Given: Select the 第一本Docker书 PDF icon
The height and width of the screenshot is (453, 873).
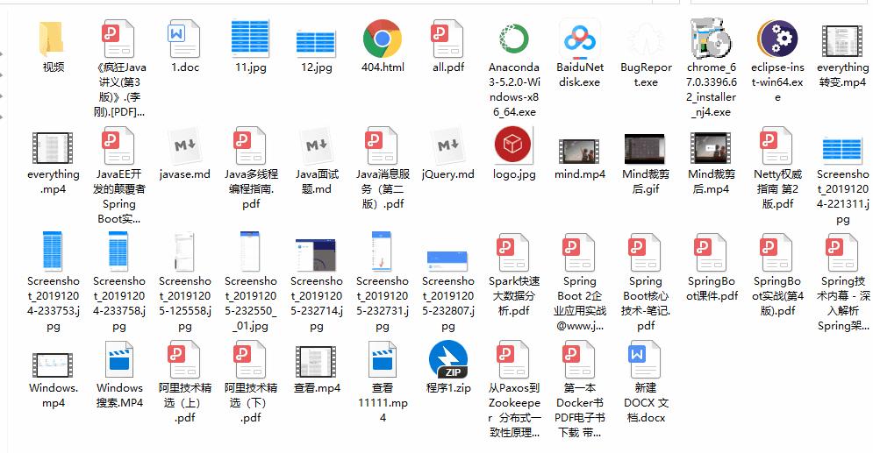Looking at the screenshot, I should coord(580,359).
